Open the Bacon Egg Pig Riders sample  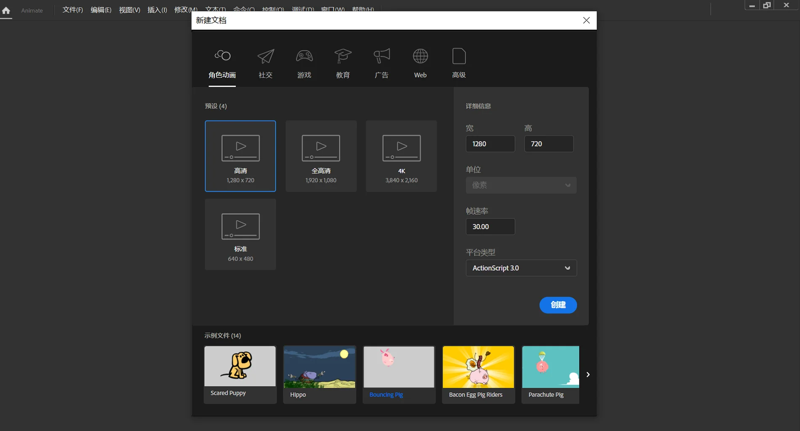pyautogui.click(x=478, y=374)
